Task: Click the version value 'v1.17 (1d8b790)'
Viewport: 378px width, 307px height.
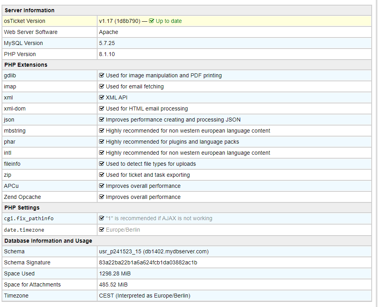Action: [x=120, y=21]
